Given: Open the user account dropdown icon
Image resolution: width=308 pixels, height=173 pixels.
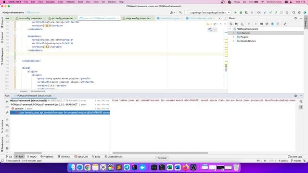Looking at the screenshot, I should pos(172,12).
